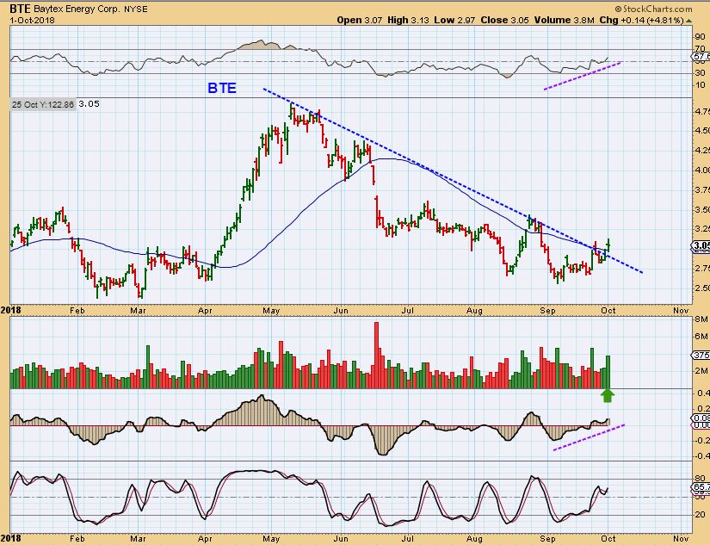Click the Jun label on bottom date axis

(341, 539)
